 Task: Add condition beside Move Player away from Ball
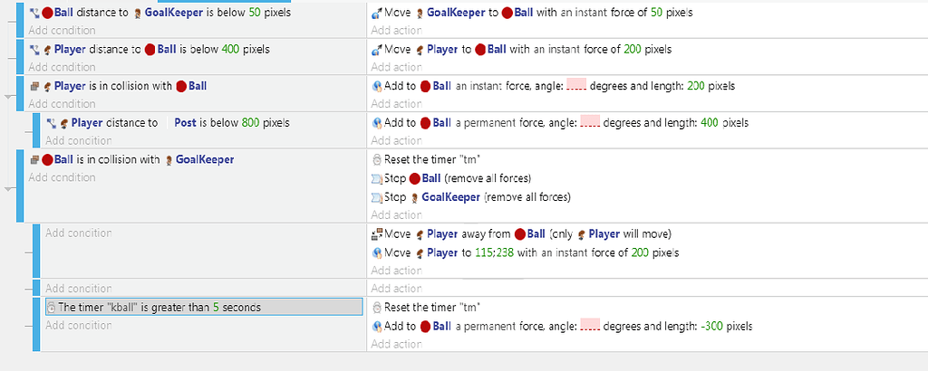pyautogui.click(x=79, y=233)
